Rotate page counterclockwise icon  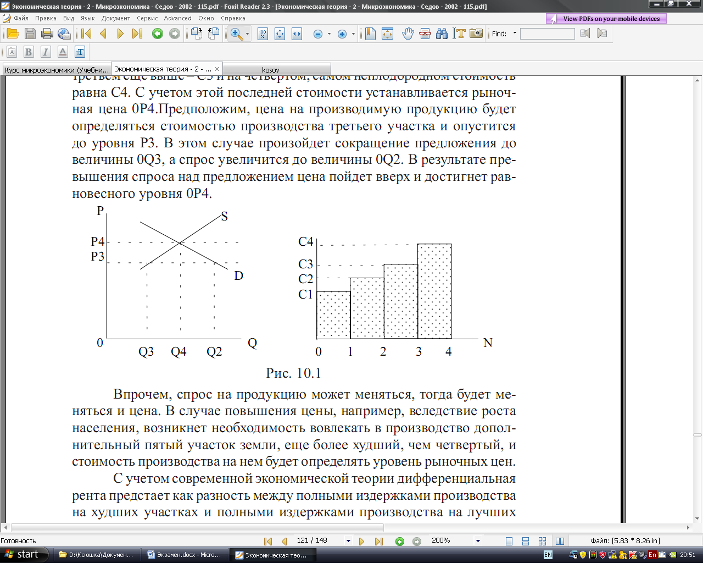tap(197, 34)
